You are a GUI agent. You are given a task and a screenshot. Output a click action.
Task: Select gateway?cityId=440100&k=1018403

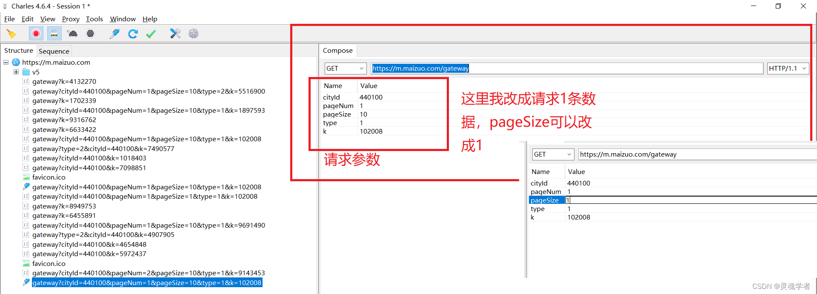click(x=89, y=158)
